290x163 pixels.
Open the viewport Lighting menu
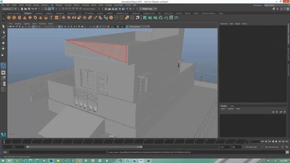click(x=27, y=24)
